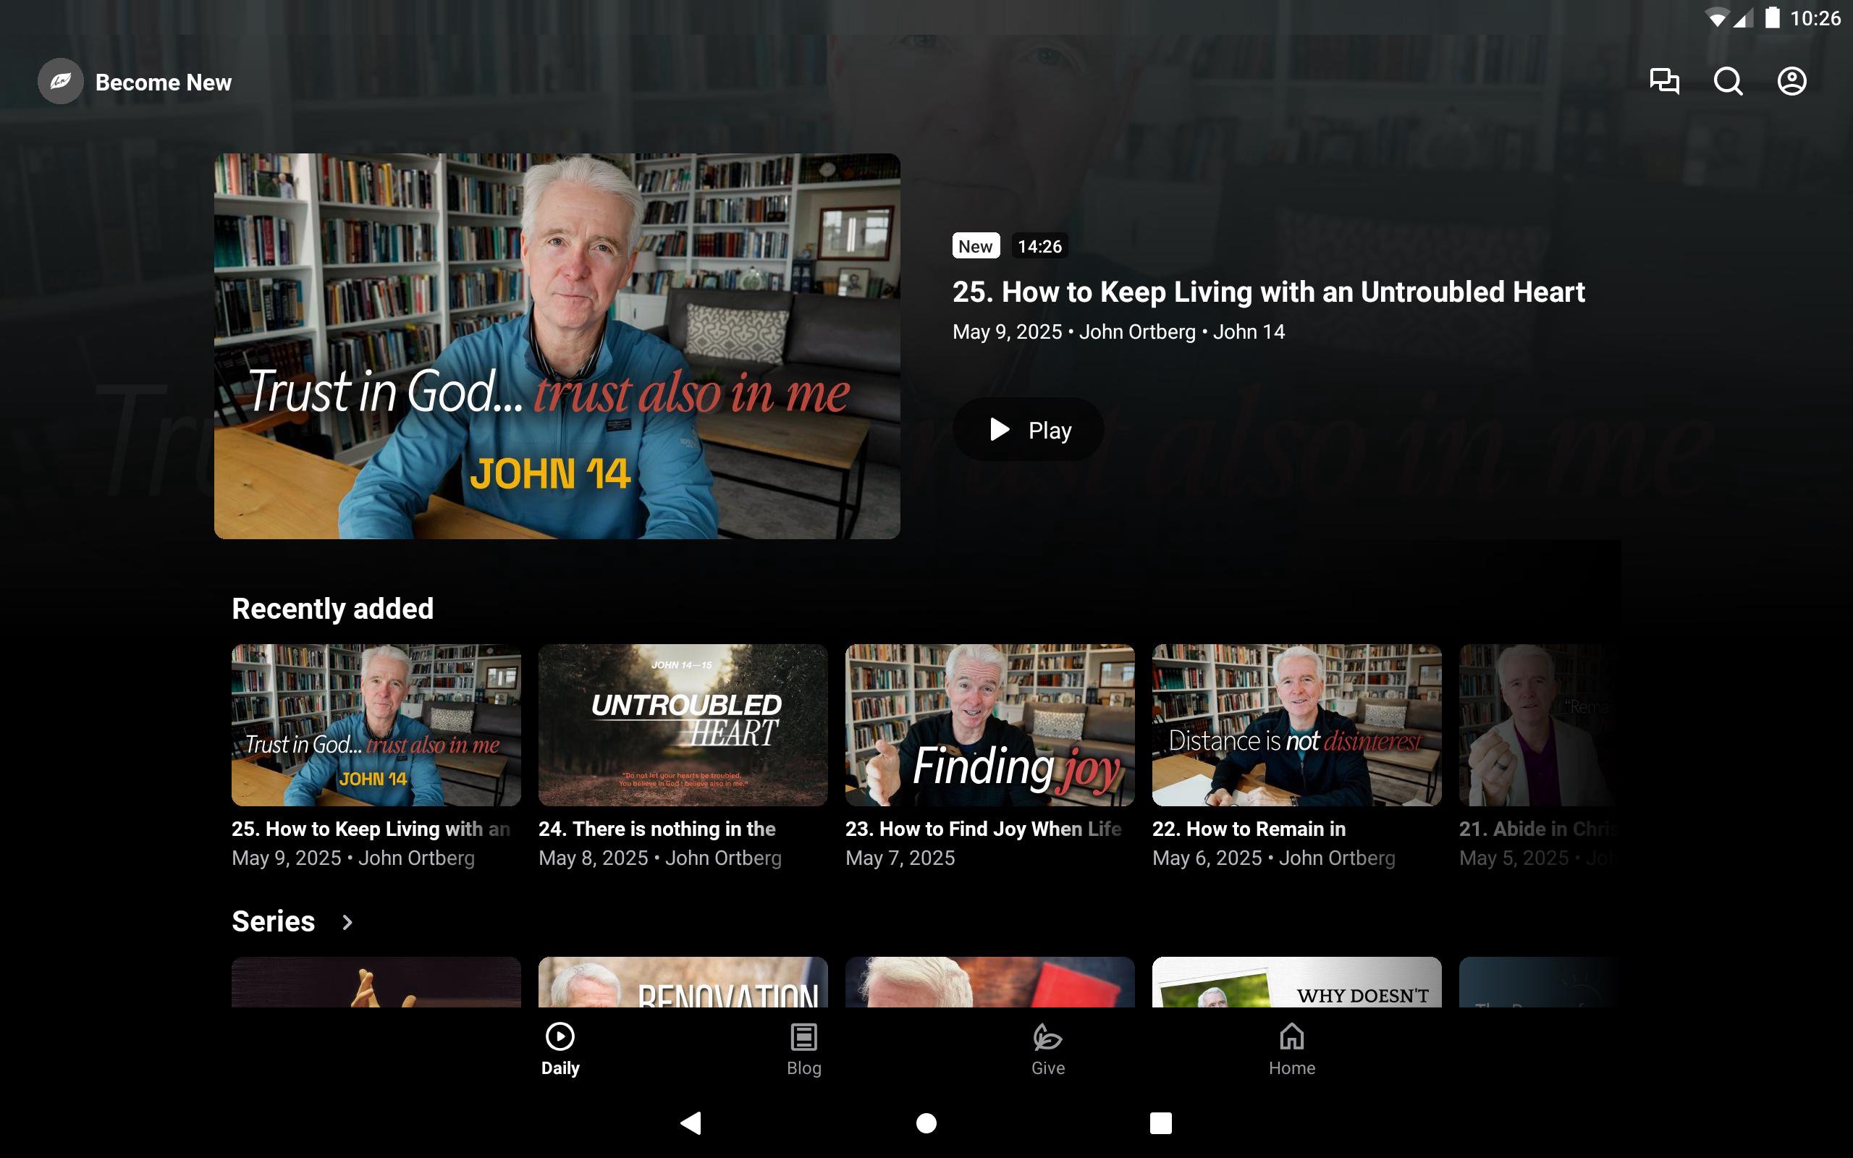The image size is (1853, 1158).
Task: Expand the Series section chevron
Action: (347, 922)
